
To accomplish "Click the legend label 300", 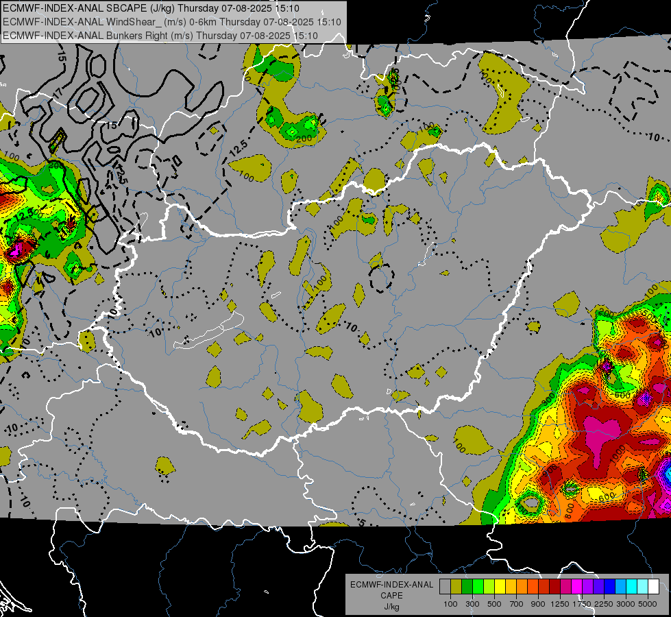I will (x=472, y=604).
